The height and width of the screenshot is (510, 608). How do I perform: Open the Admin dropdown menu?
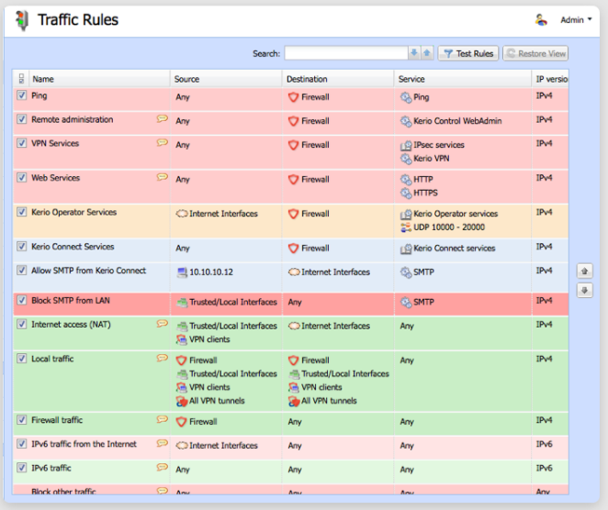tap(576, 20)
